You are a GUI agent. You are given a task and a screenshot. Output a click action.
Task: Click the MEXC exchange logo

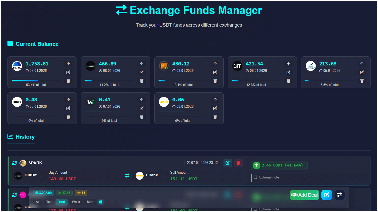coord(17,66)
